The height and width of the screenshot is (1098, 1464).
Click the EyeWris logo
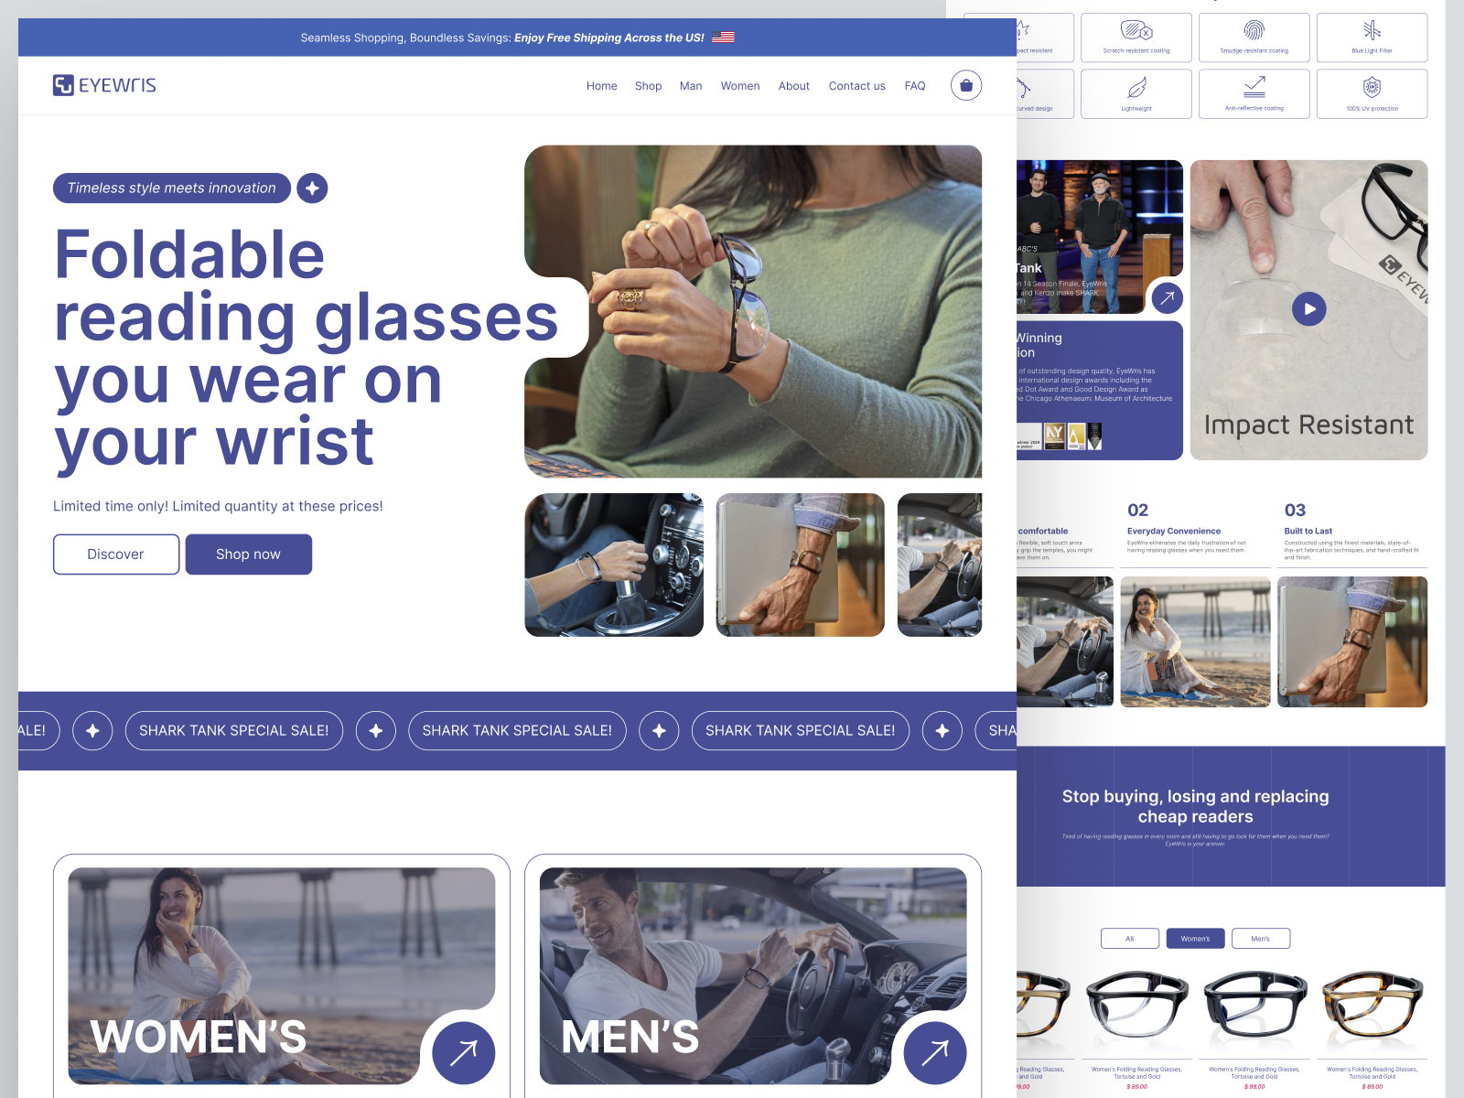104,84
